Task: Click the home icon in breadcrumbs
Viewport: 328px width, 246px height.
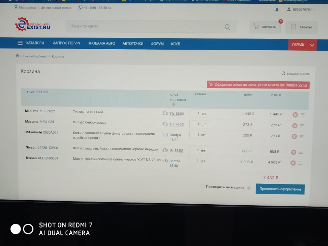Action: coord(17,56)
